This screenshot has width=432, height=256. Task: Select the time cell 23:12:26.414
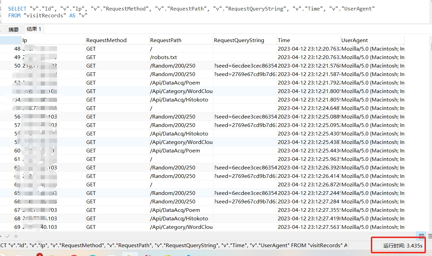[309, 176]
